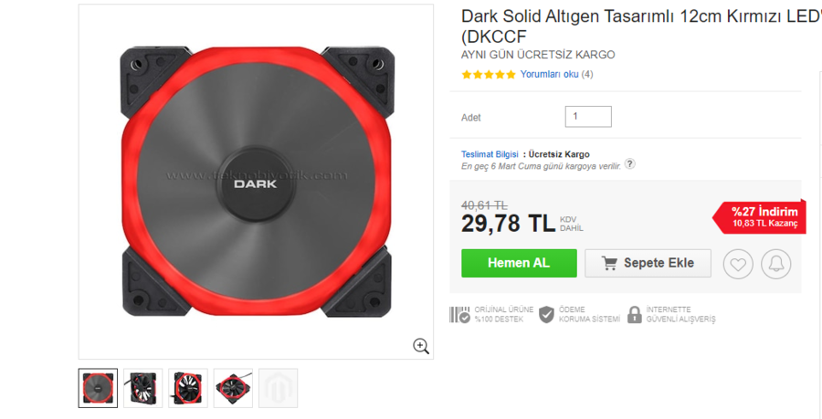Click the padlock Güvenli Alışveriş icon

click(635, 314)
